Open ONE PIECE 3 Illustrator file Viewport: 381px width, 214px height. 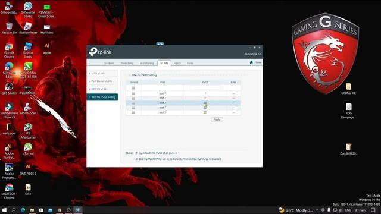coord(28,169)
